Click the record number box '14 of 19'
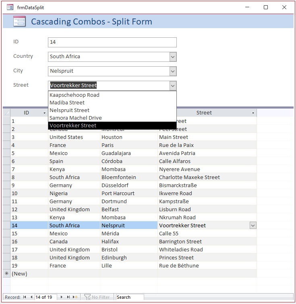 [x=46, y=297]
